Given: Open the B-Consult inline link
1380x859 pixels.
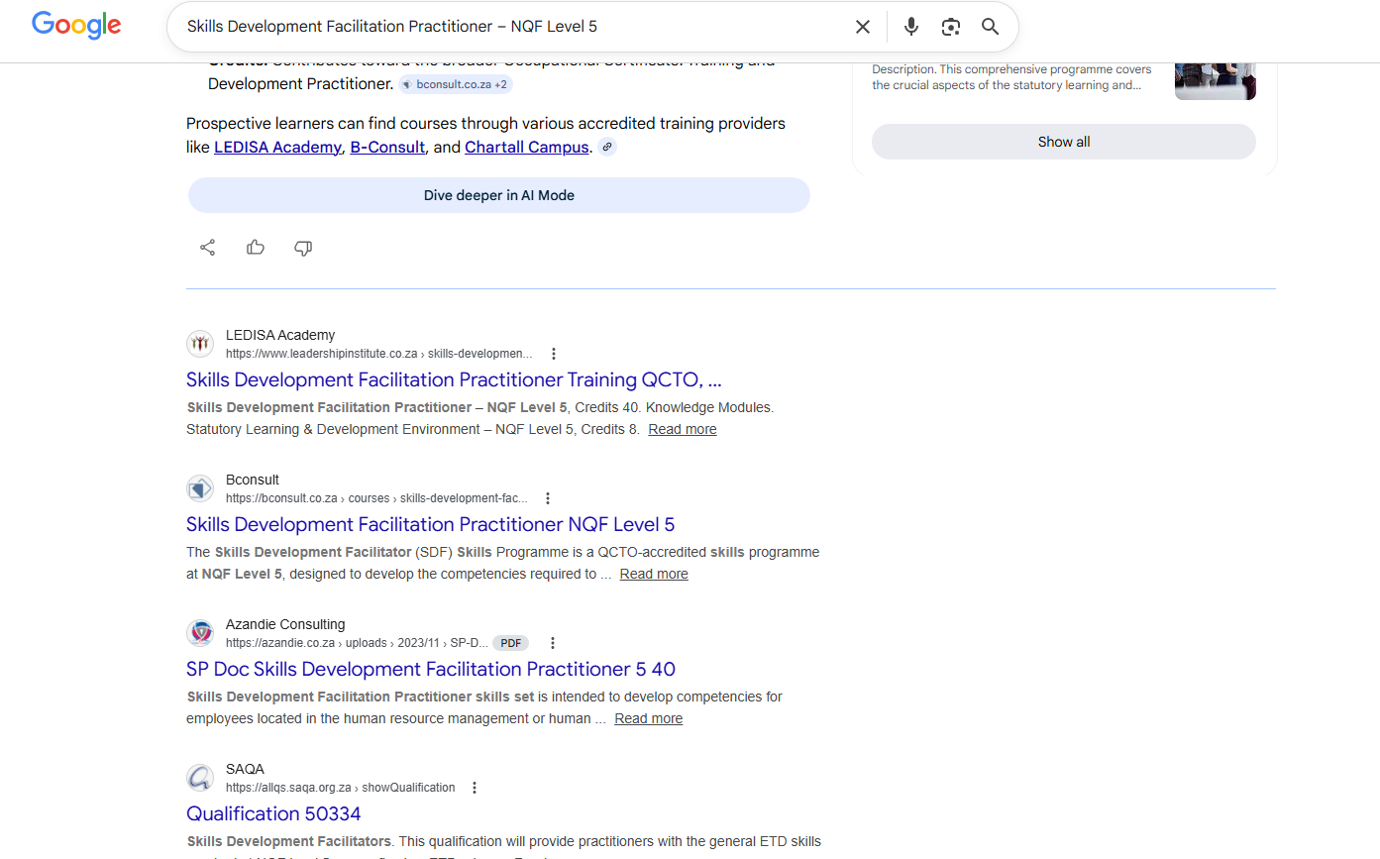Looking at the screenshot, I should click(x=387, y=148).
